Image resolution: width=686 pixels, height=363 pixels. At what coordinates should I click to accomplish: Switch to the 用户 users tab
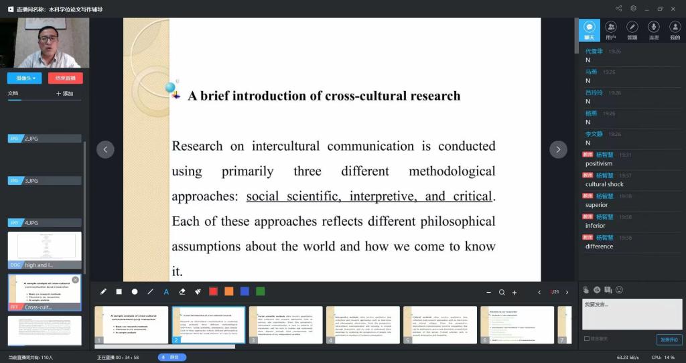(611, 30)
